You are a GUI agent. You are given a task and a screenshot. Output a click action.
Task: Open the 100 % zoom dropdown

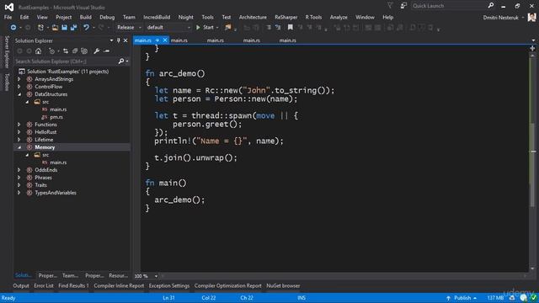pos(156,276)
